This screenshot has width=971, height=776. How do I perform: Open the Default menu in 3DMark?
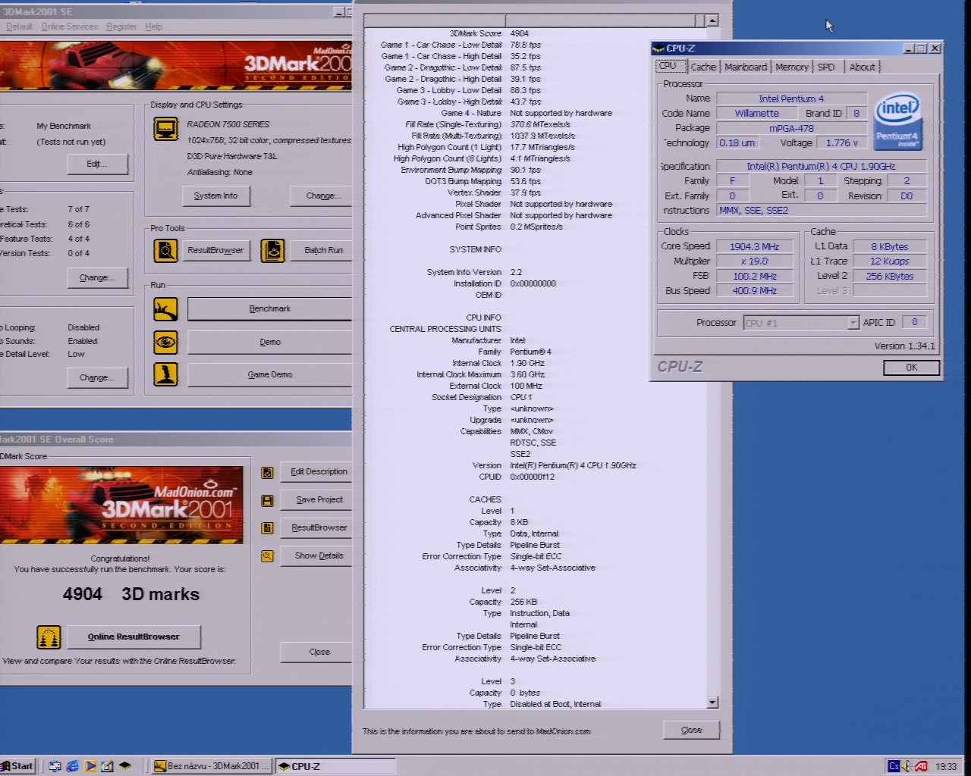(19, 27)
